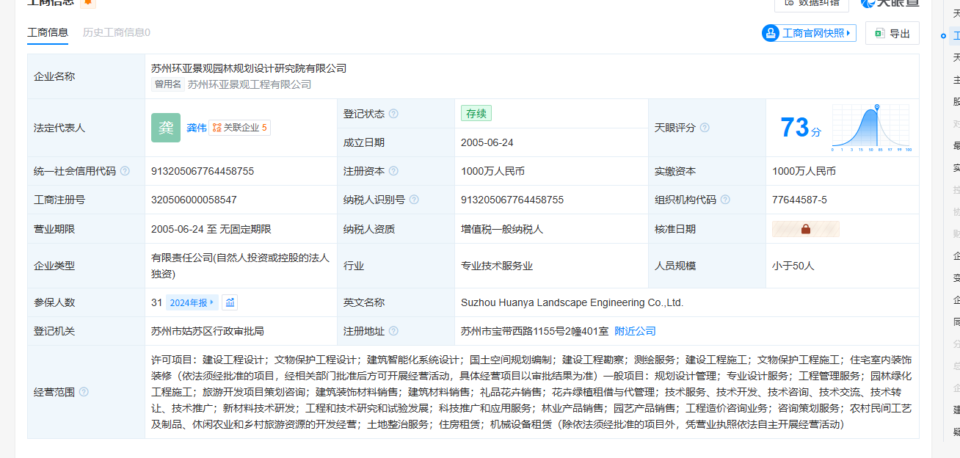This screenshot has height=458, width=960.
Task: Click help icon next to 注册资本
Action: tap(393, 171)
